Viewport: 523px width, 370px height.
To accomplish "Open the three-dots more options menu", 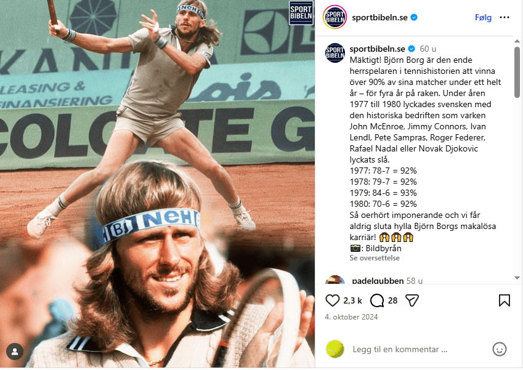I will point(505,17).
